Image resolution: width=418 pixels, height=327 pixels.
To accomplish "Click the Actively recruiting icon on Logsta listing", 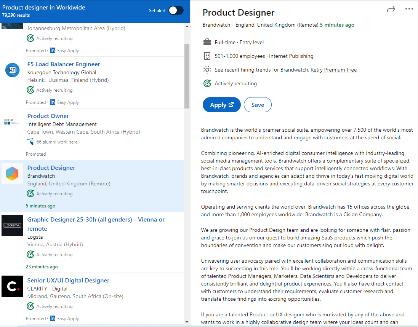I will point(30,254).
